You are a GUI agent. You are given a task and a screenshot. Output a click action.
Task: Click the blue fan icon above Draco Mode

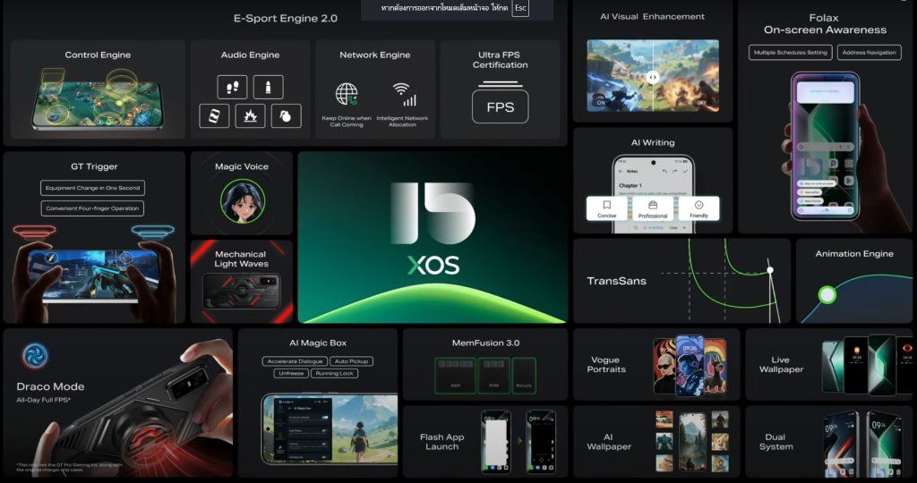click(35, 356)
